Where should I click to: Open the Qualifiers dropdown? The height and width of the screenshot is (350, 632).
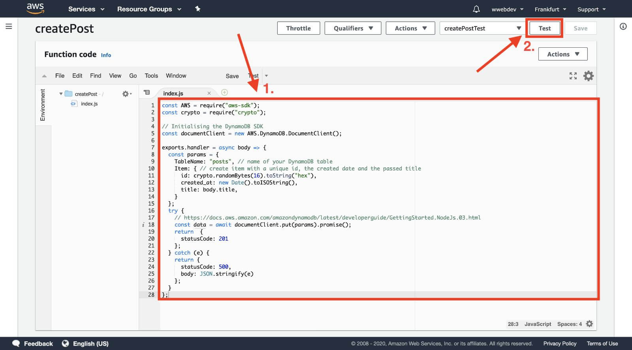pos(353,28)
